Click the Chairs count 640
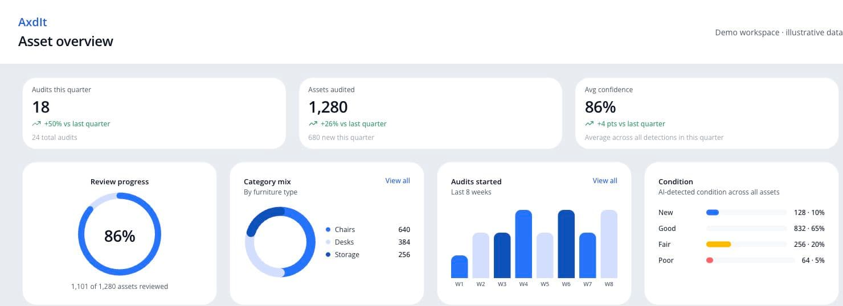 tap(404, 230)
